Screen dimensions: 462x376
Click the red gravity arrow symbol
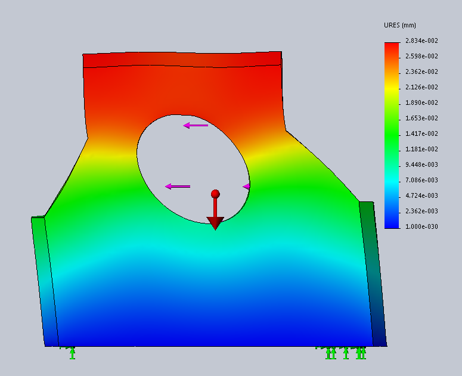pos(215,215)
